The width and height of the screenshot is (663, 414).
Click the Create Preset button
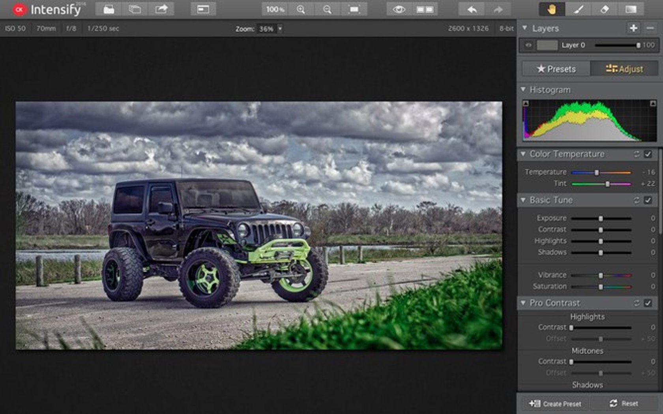[555, 404]
